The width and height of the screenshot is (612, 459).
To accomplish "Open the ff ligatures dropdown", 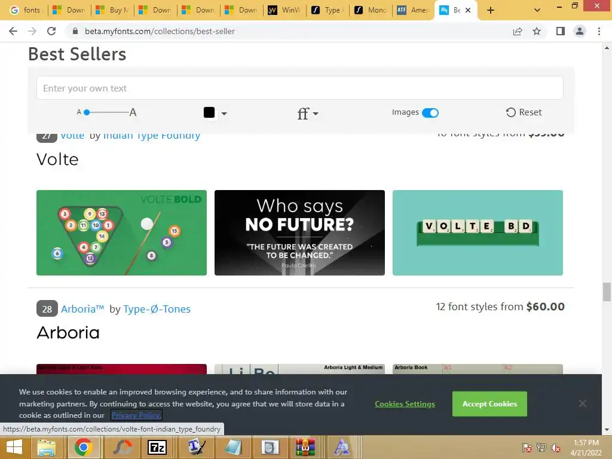I will tap(308, 114).
